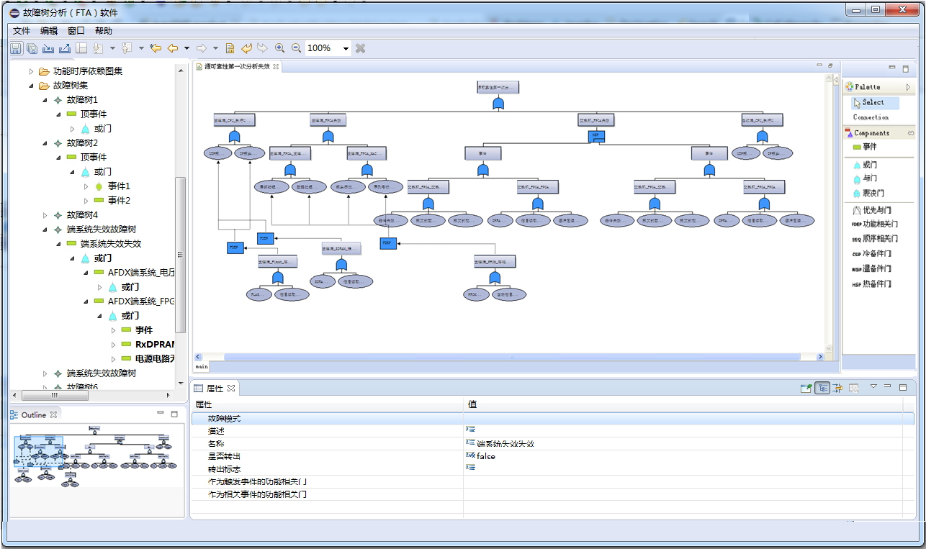The height and width of the screenshot is (549, 926).
Task: Click the Outline diagram thumbnail
Action: tap(96, 456)
